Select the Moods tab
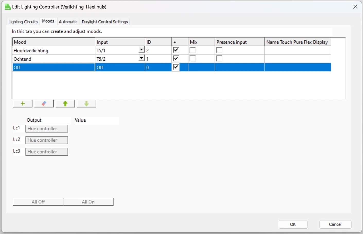 tap(48, 21)
